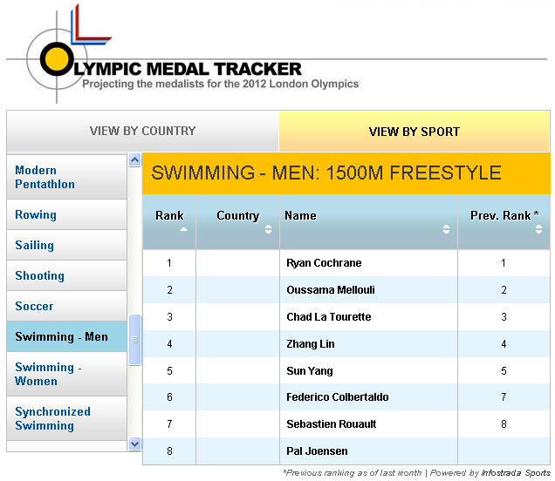555x481 pixels.
Task: Open Rowing from the sports list
Action: click(36, 214)
